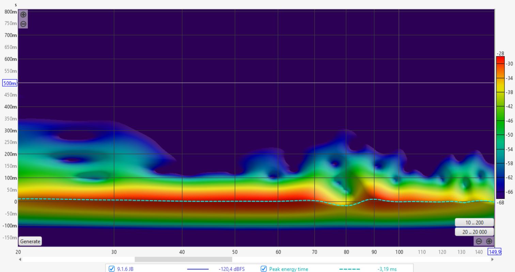
Task: Click the horizontal scrollbar thumb
Action: point(183,259)
